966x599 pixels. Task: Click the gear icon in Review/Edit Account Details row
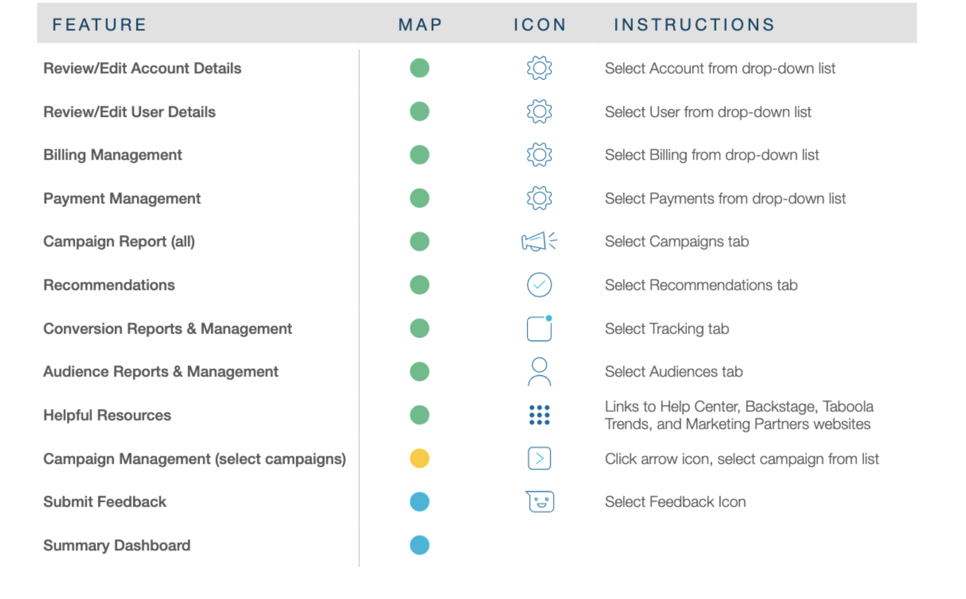(x=539, y=68)
